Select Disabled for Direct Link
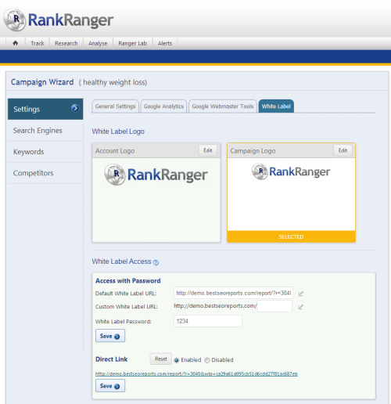The height and width of the screenshot is (404, 391). point(207,360)
